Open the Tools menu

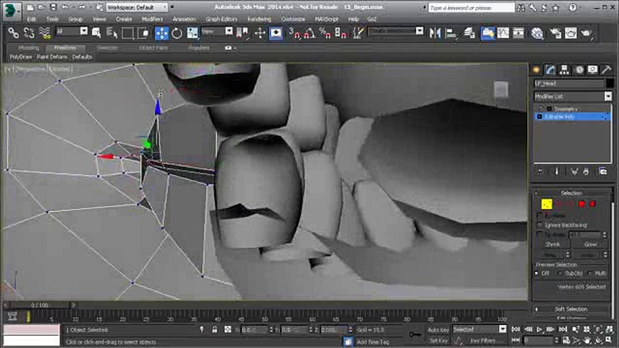click(x=52, y=19)
